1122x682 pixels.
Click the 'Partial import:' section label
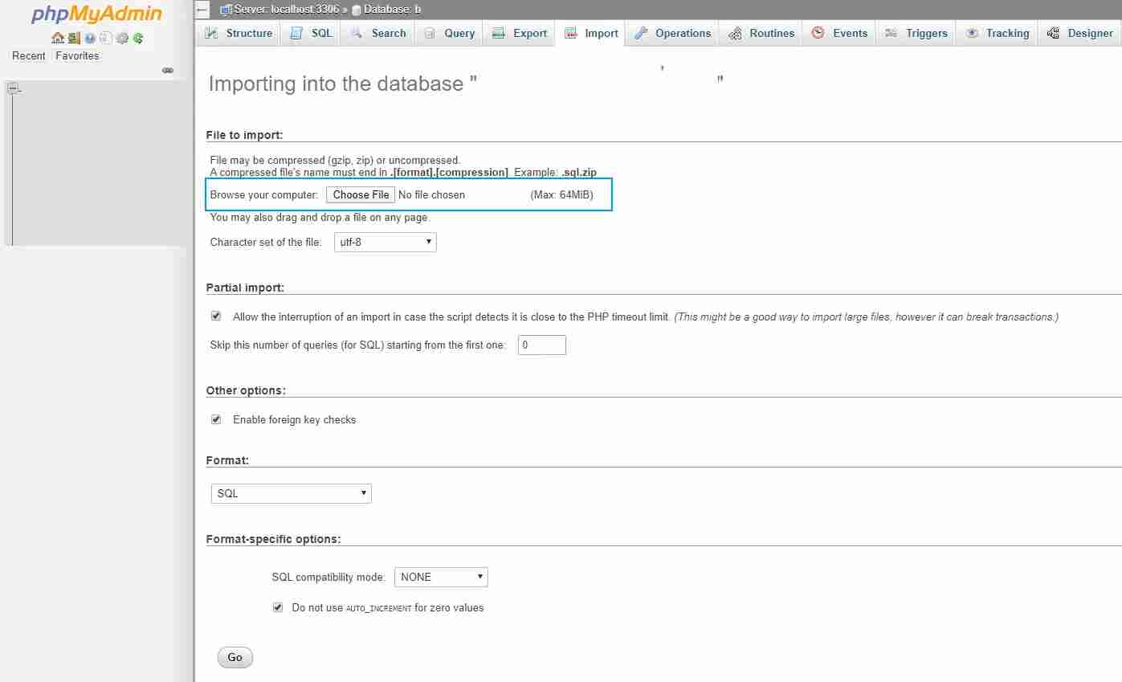pos(246,288)
